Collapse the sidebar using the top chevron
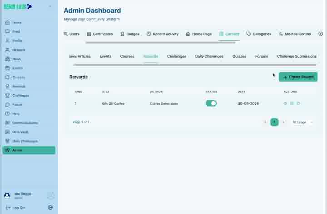327x214 pixels. tap(50, 6)
